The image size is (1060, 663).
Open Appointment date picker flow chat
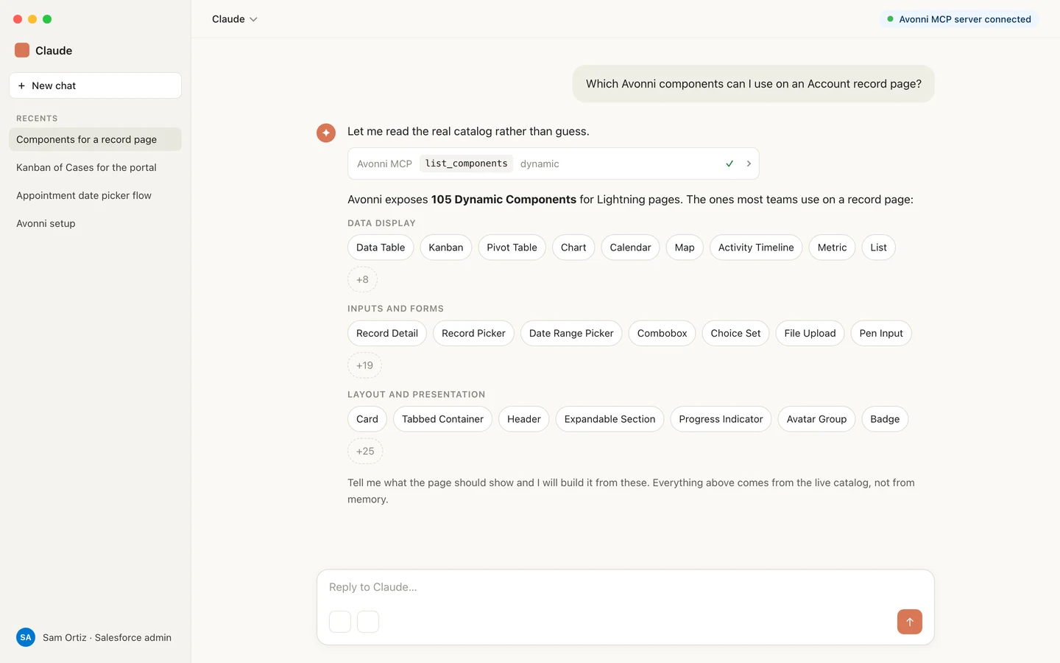pos(95,195)
